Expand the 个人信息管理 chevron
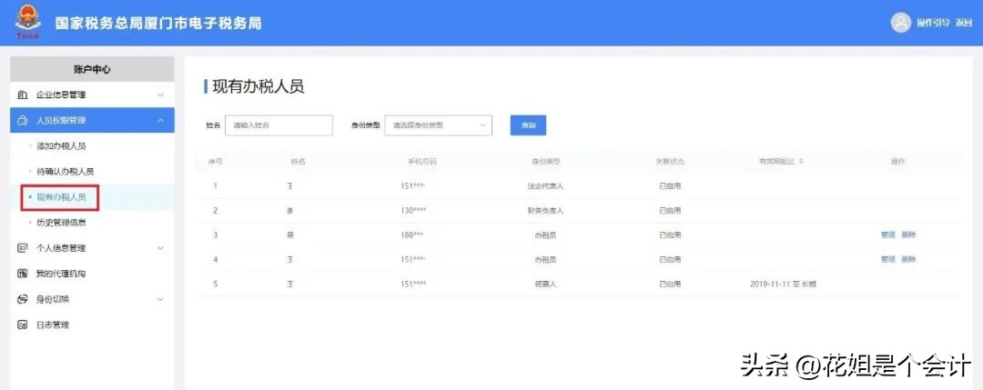The width and height of the screenshot is (983, 390). point(160,248)
